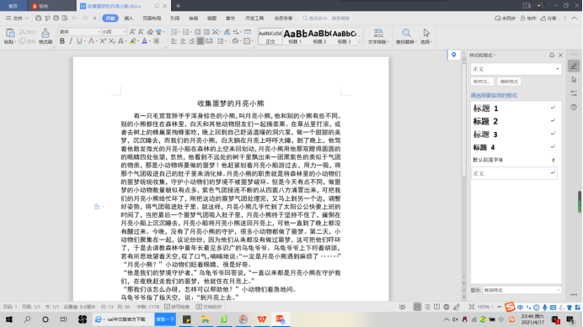Open the File menu dropdown arrow

[27, 18]
